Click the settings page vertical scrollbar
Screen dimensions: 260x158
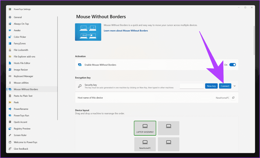click(254, 40)
